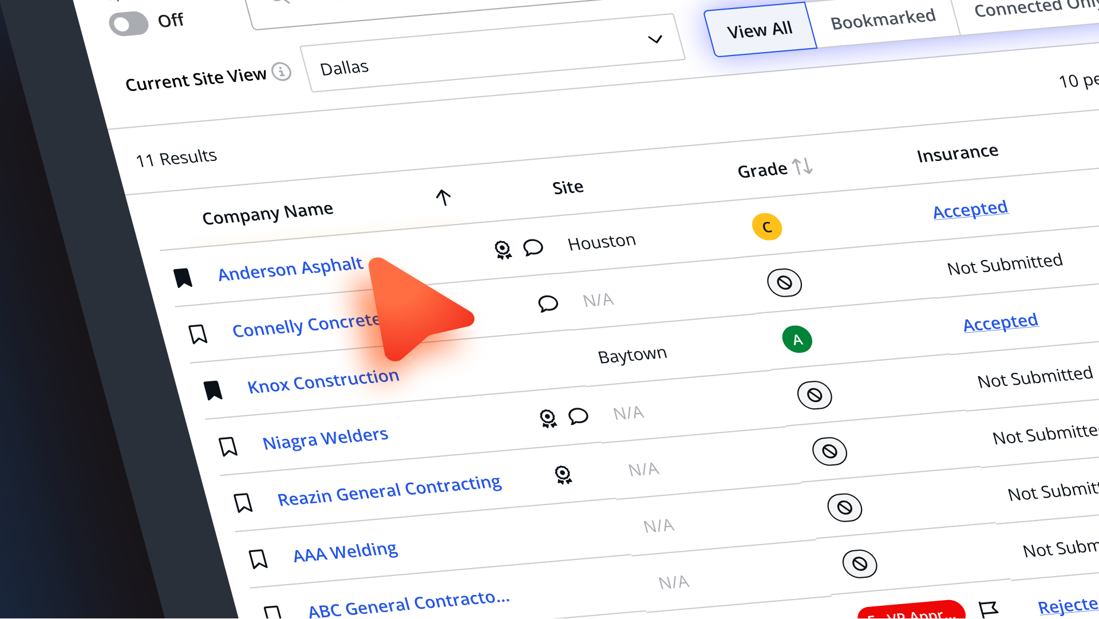Screen dimensions: 1099x619
Task: Click Connelly Concrete Not Submitted insurance
Action: click(x=1005, y=264)
